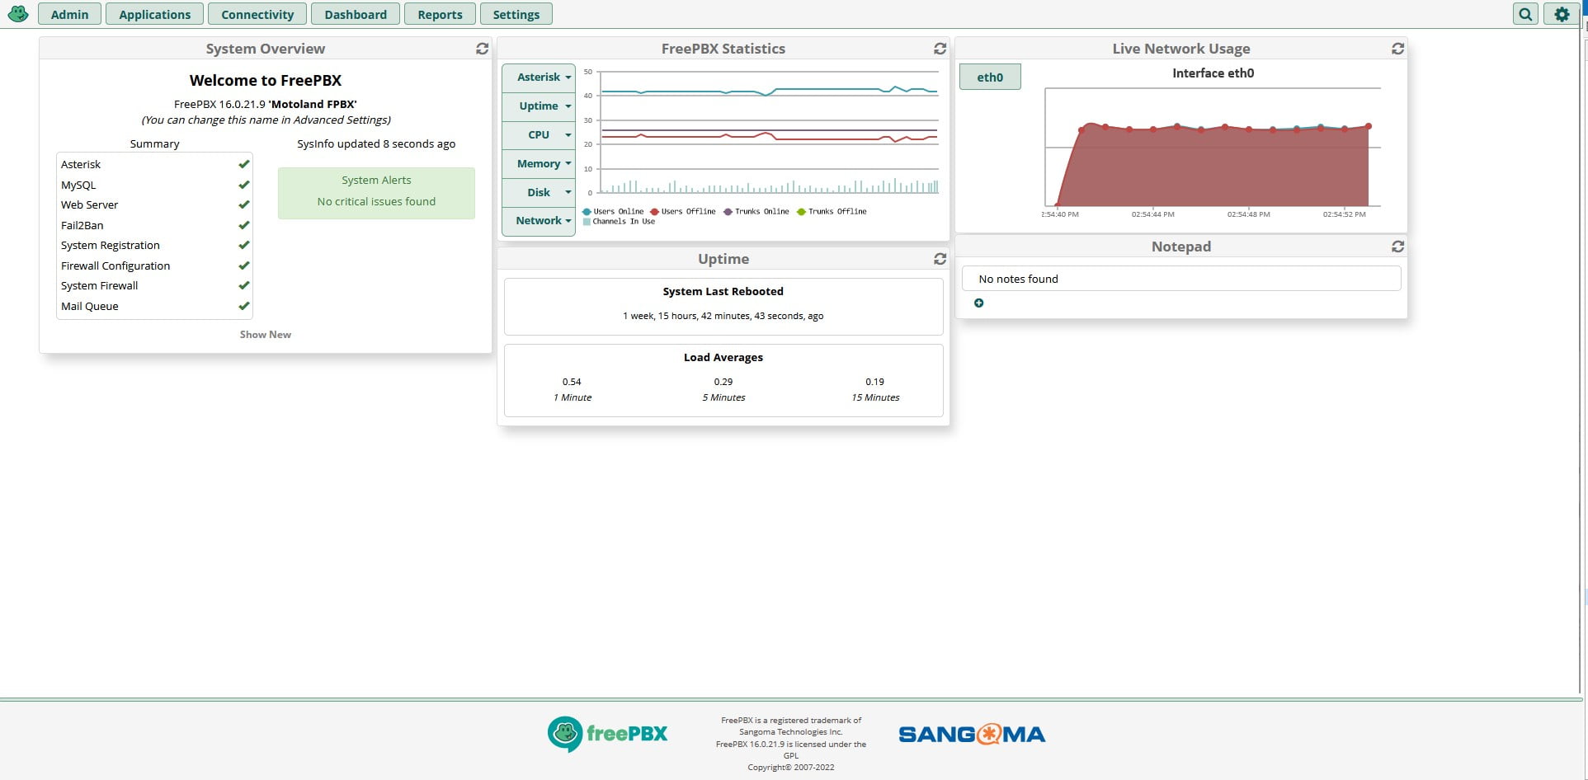Go to the Dashboard menu
Image resolution: width=1588 pixels, height=780 pixels.
pyautogui.click(x=356, y=14)
